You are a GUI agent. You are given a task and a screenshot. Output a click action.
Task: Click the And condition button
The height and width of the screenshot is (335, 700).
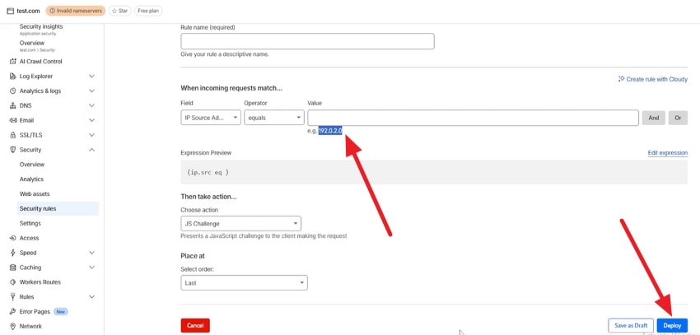(x=654, y=118)
